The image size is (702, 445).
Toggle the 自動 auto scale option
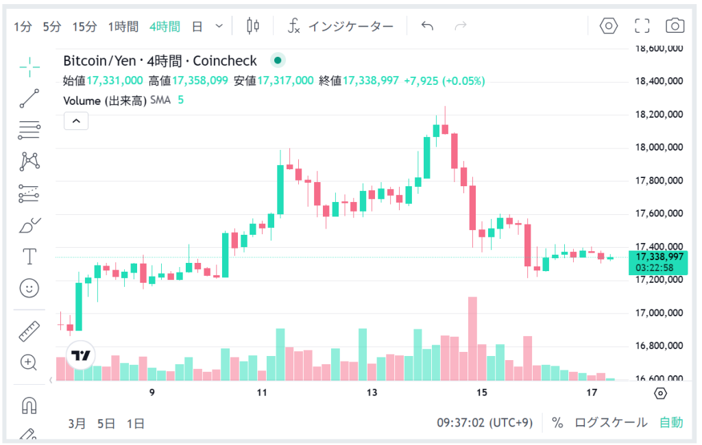(x=671, y=422)
